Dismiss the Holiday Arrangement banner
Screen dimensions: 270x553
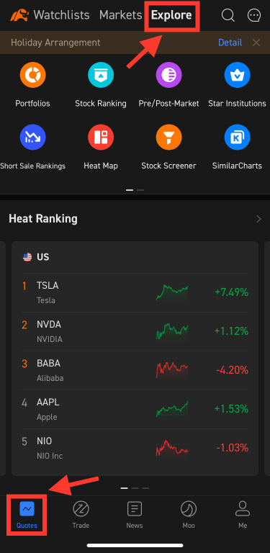point(256,42)
